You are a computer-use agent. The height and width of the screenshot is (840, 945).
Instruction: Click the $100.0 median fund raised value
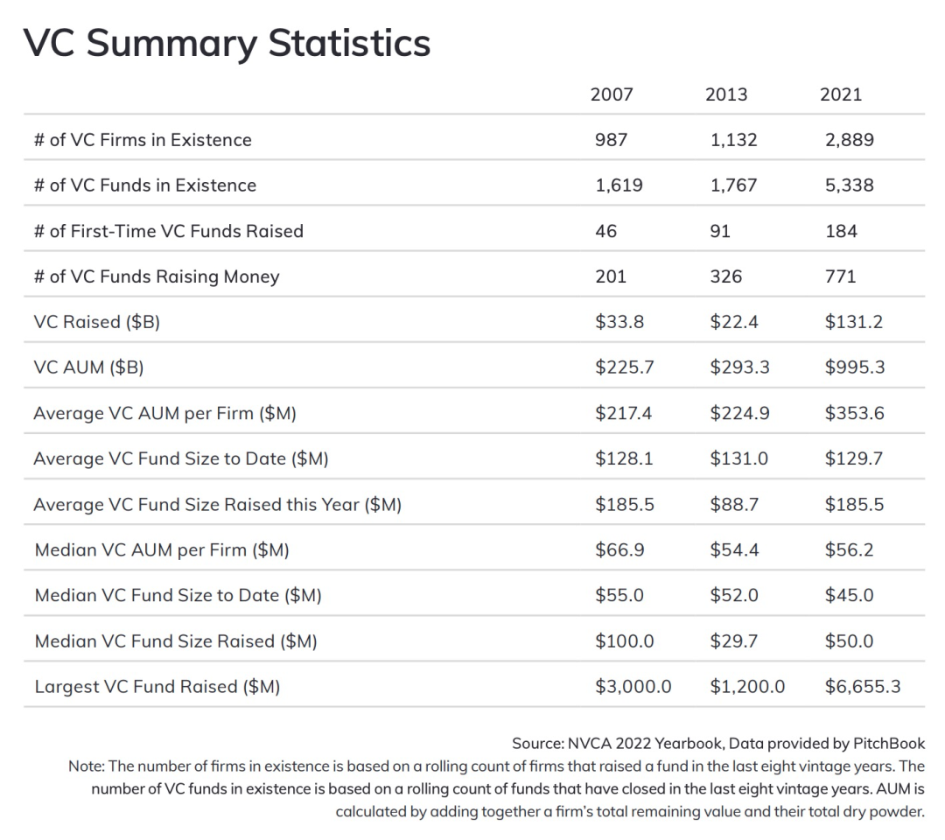click(x=624, y=641)
